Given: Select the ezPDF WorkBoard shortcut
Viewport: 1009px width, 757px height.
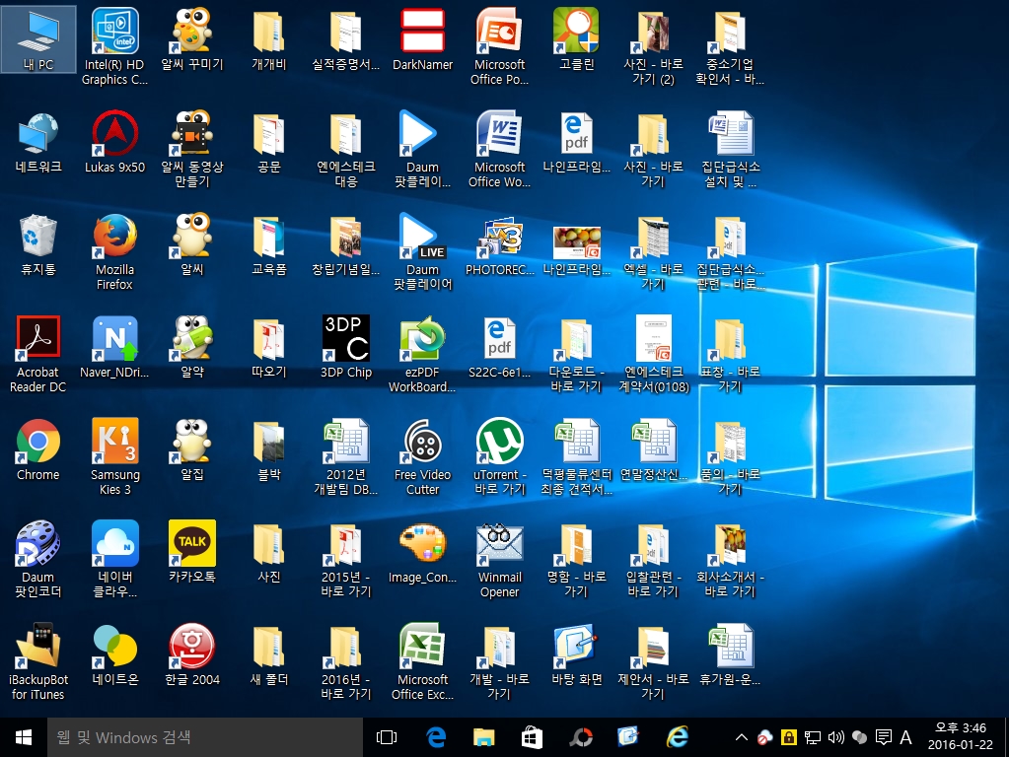Looking at the screenshot, I should coord(422,354).
